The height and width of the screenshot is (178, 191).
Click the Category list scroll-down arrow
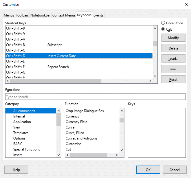tap(59, 155)
